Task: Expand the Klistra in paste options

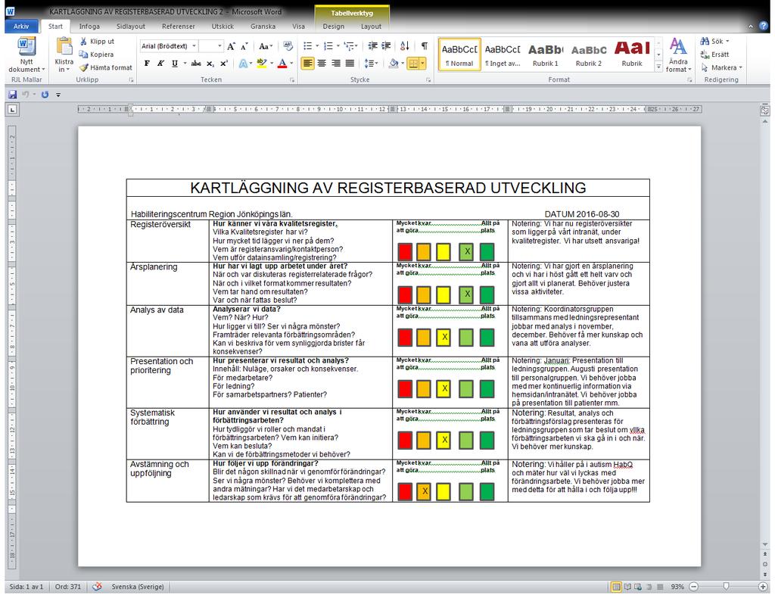Action: (x=64, y=66)
